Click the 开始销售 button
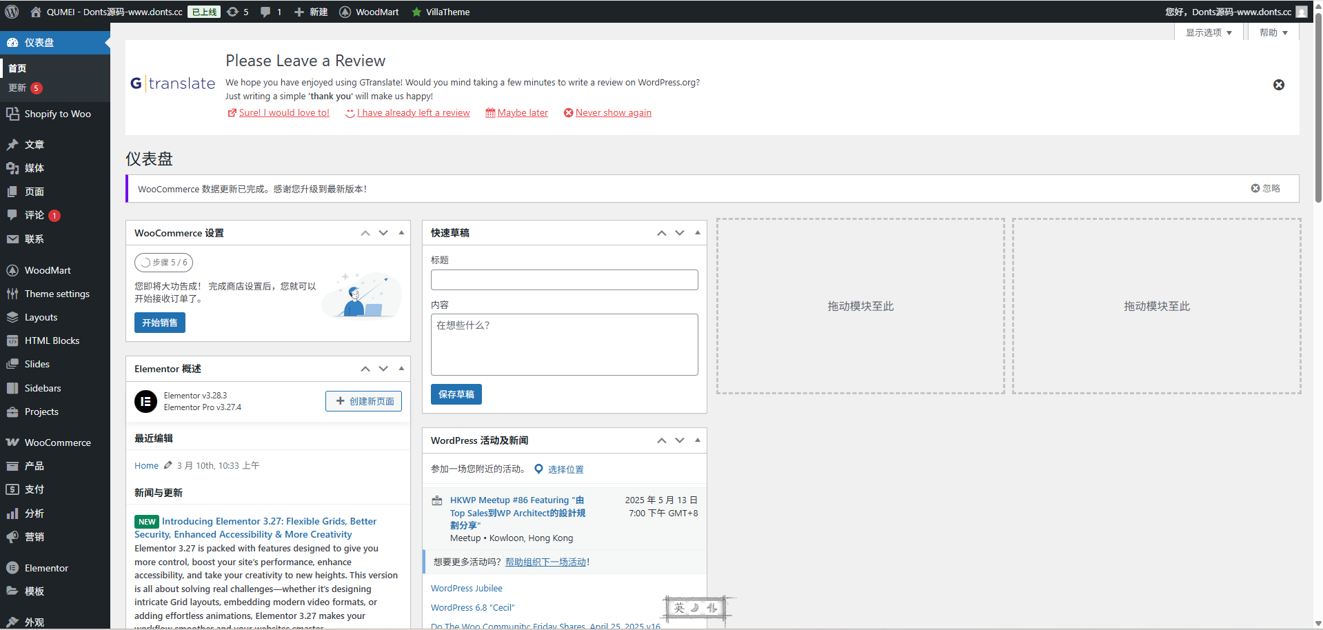The width and height of the screenshot is (1323, 630). pos(160,323)
